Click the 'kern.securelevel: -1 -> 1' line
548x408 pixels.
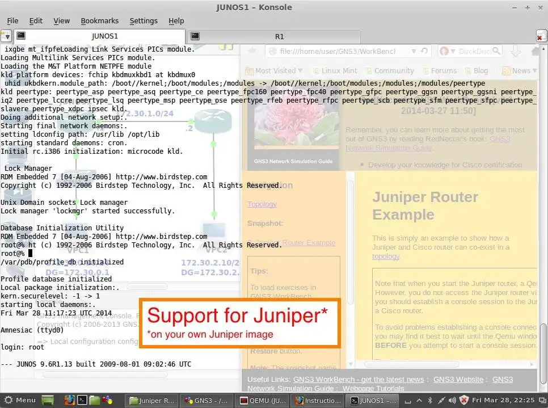(x=50, y=296)
